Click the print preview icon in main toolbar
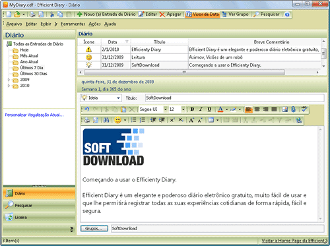 41,15
